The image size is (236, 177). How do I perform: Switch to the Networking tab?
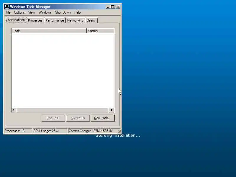pos(75,20)
